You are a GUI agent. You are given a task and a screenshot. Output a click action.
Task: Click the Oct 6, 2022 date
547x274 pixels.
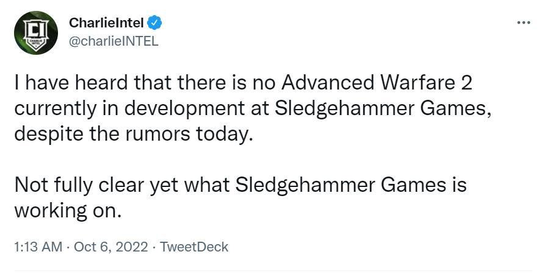(x=110, y=247)
